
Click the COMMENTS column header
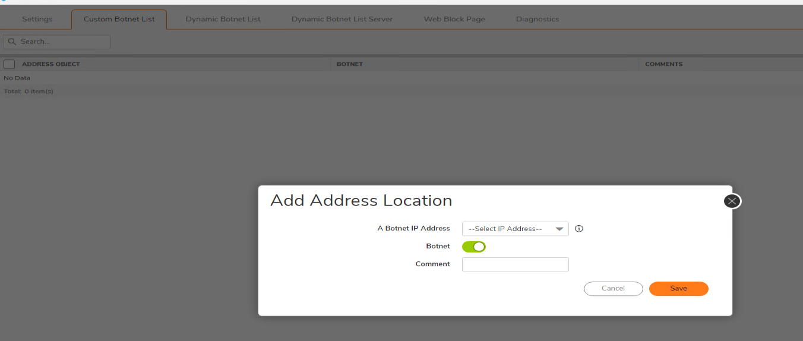click(664, 64)
